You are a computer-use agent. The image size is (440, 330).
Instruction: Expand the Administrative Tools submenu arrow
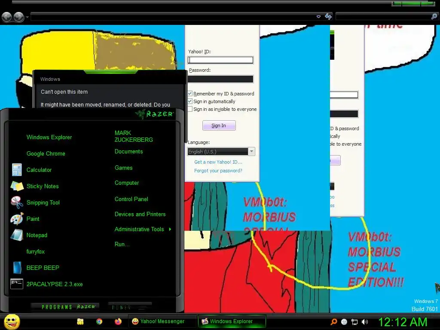170,229
